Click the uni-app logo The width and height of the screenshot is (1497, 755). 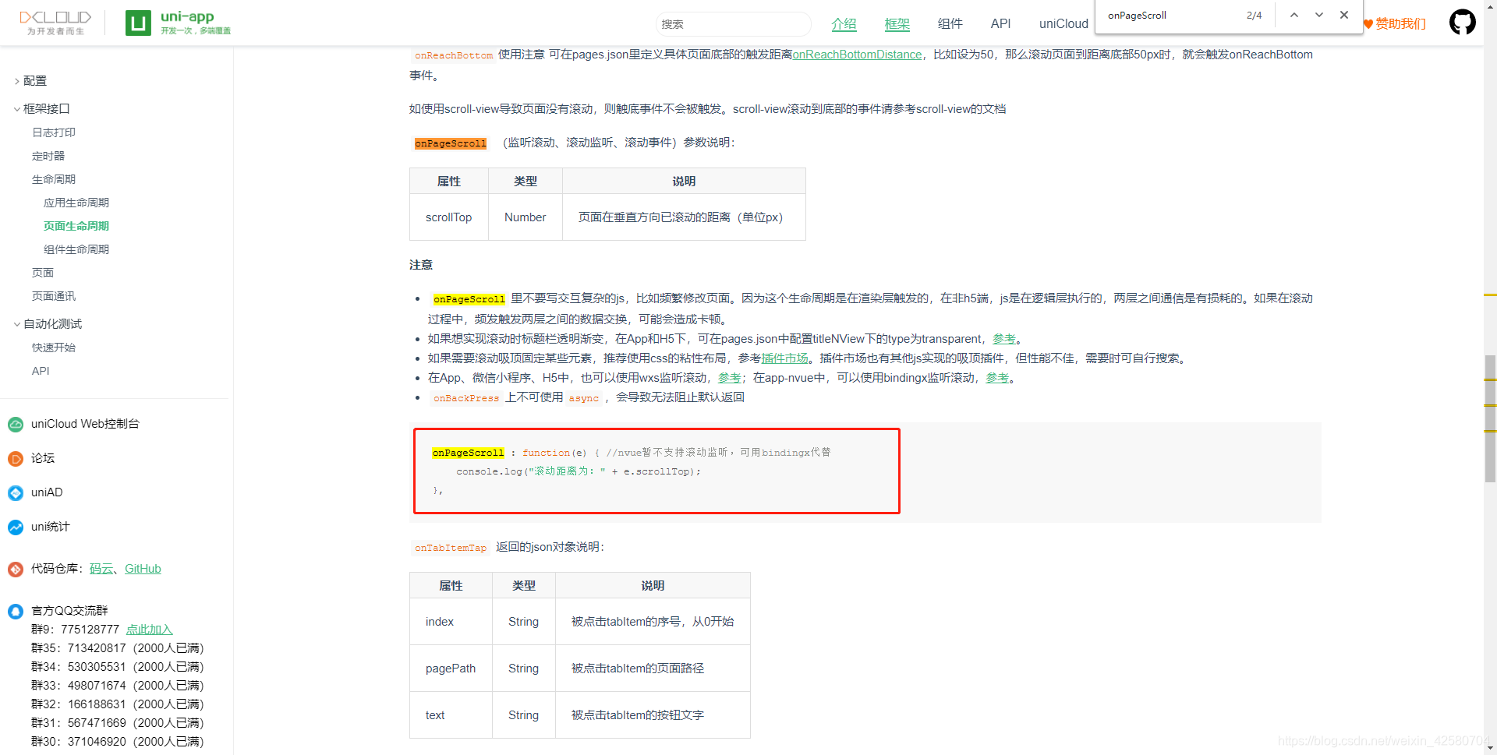[179, 23]
